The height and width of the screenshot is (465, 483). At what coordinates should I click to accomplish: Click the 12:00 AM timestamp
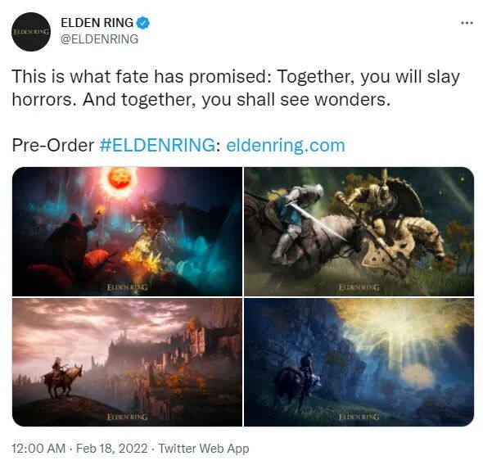point(38,449)
